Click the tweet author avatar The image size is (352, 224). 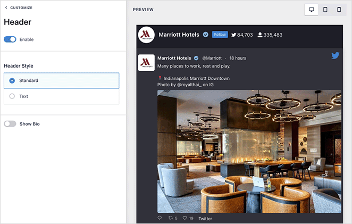[x=146, y=63]
